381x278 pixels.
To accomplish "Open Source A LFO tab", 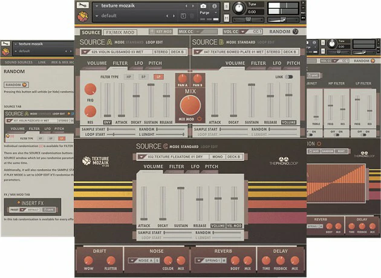I will pos(138,63).
